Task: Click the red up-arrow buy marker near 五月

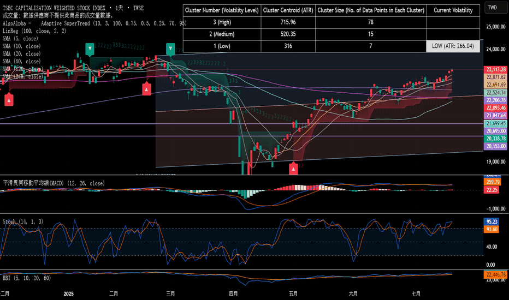Action: click(x=293, y=169)
